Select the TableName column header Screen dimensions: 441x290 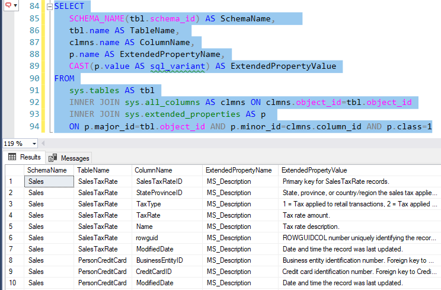(103, 170)
